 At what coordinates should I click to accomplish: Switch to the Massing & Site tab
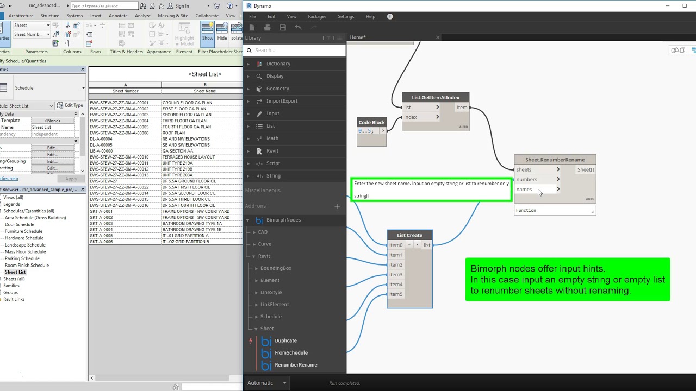click(173, 16)
